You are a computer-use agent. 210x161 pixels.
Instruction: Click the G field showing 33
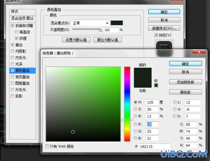coord(152,131)
